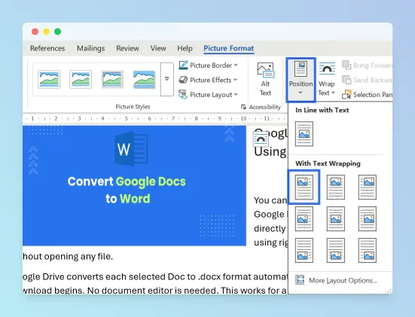Toggle the Position dropdown button
415x317 pixels.
pos(301,80)
